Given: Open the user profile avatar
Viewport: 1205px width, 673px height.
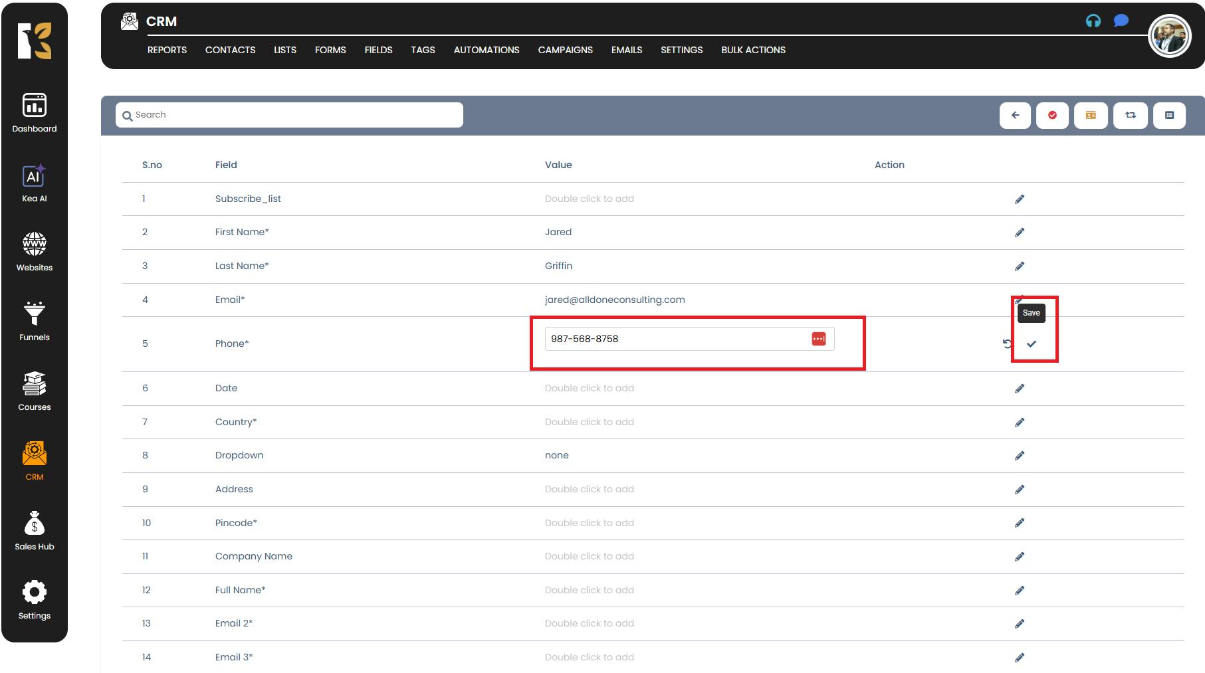Looking at the screenshot, I should tap(1169, 36).
